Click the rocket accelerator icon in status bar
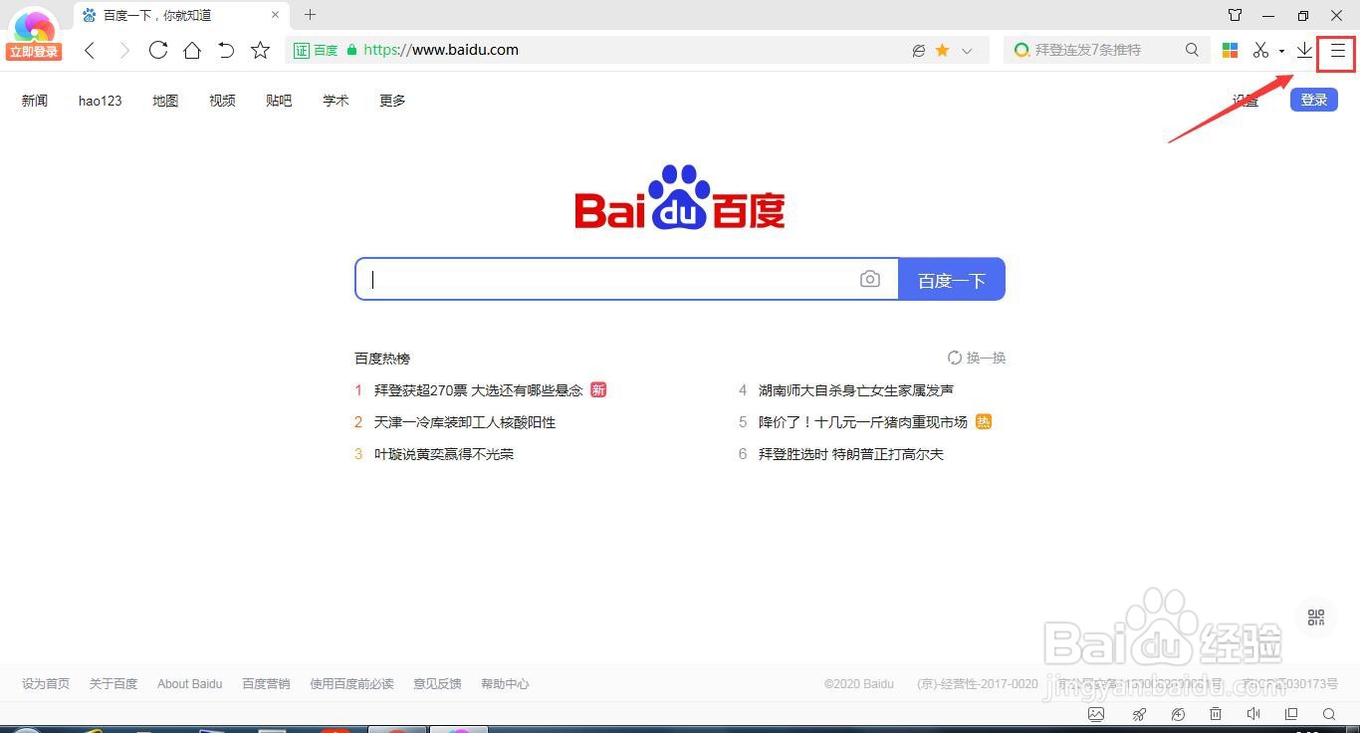Viewport: 1360px width, 733px height. pyautogui.click(x=1140, y=714)
